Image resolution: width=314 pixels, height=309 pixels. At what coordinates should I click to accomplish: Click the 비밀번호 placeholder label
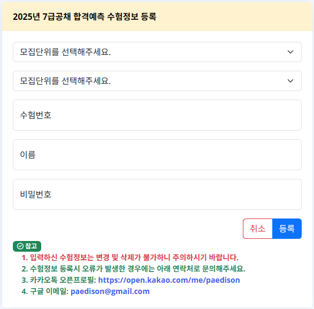[36, 194]
